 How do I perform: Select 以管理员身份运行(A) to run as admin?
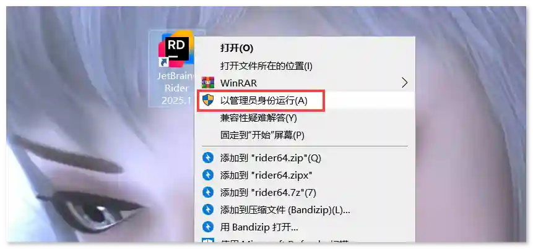[x=264, y=101]
